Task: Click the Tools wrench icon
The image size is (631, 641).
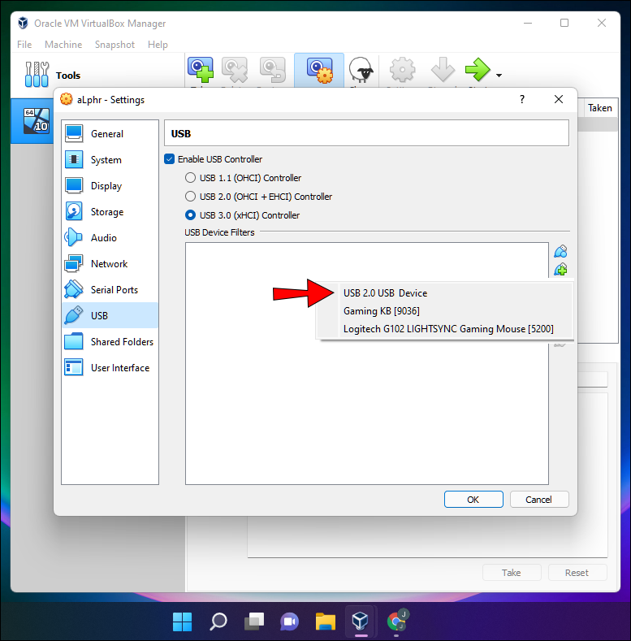Action: tap(37, 75)
